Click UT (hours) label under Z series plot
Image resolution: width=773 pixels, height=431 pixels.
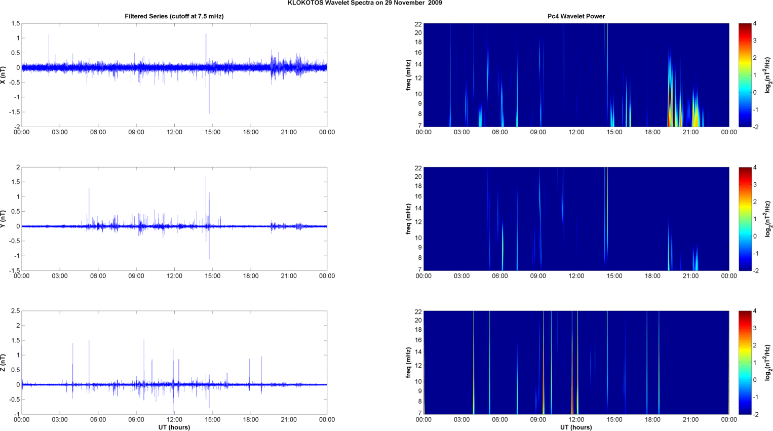click(174, 427)
